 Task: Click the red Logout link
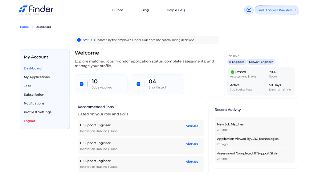30,121
